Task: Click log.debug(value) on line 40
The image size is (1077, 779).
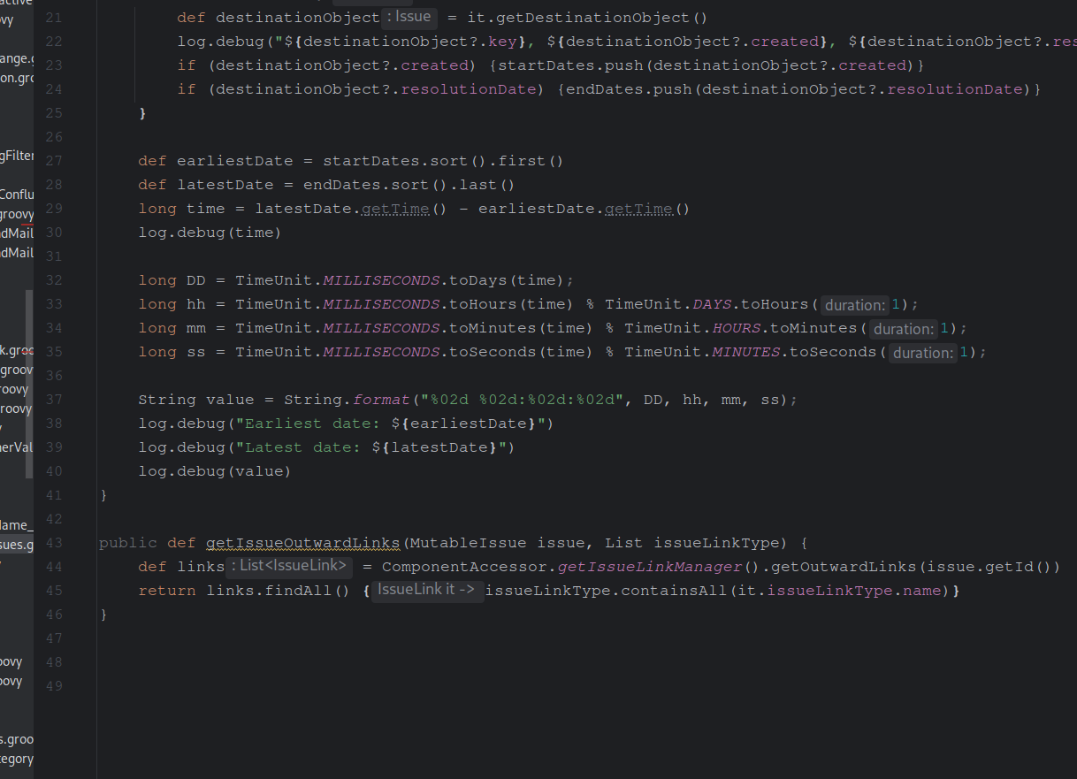Action: (215, 471)
